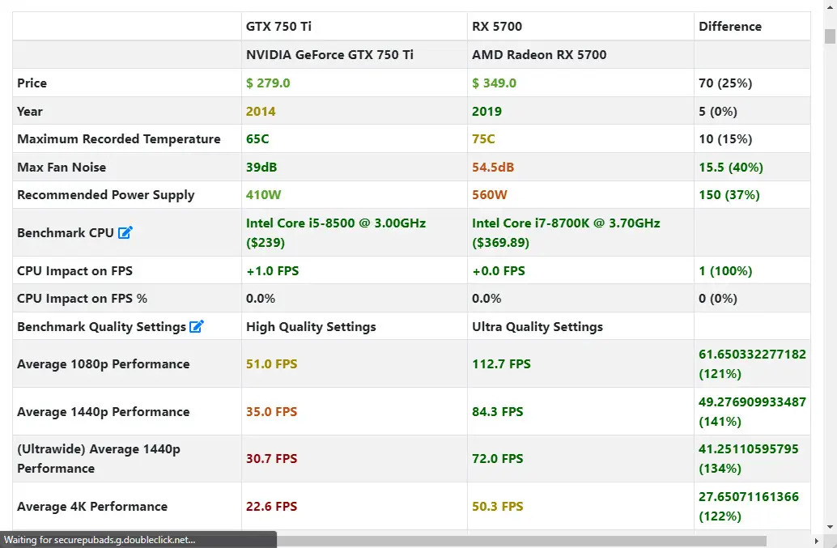Select the "Intel Core i7-8700K @ 3.70GHz" CPU
This screenshot has width=837, height=548.
[x=567, y=223]
